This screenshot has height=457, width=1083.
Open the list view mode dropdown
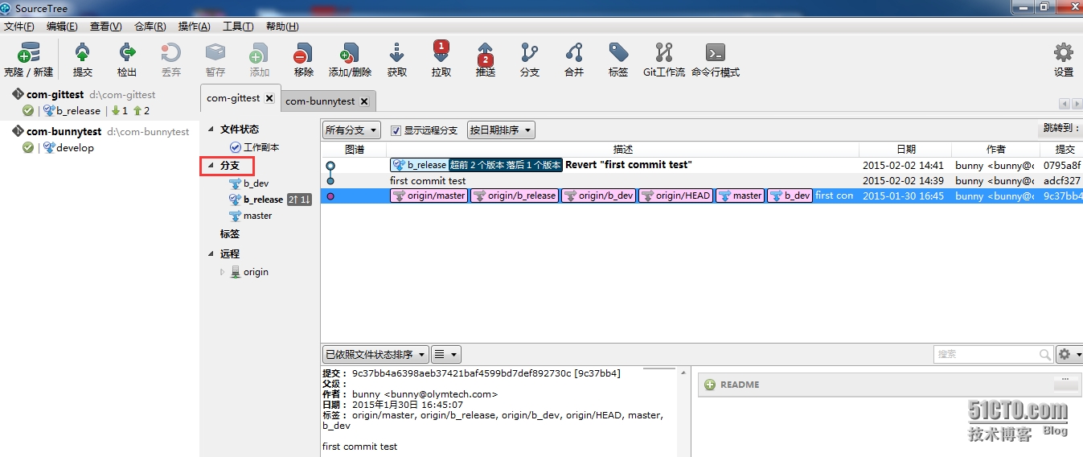click(445, 354)
